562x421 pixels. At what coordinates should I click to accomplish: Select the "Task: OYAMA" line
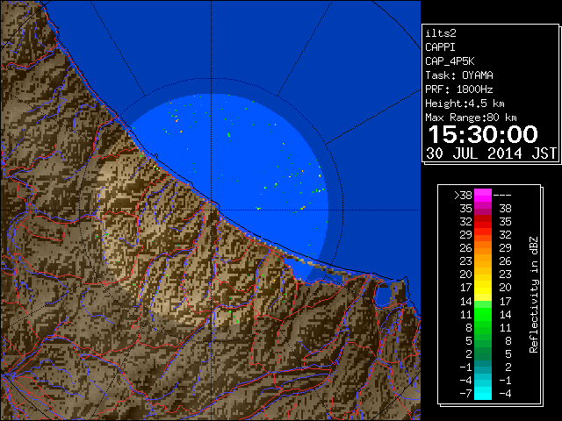[x=459, y=75]
